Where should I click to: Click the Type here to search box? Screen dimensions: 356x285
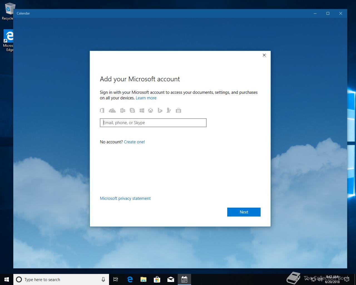pyautogui.click(x=61, y=279)
